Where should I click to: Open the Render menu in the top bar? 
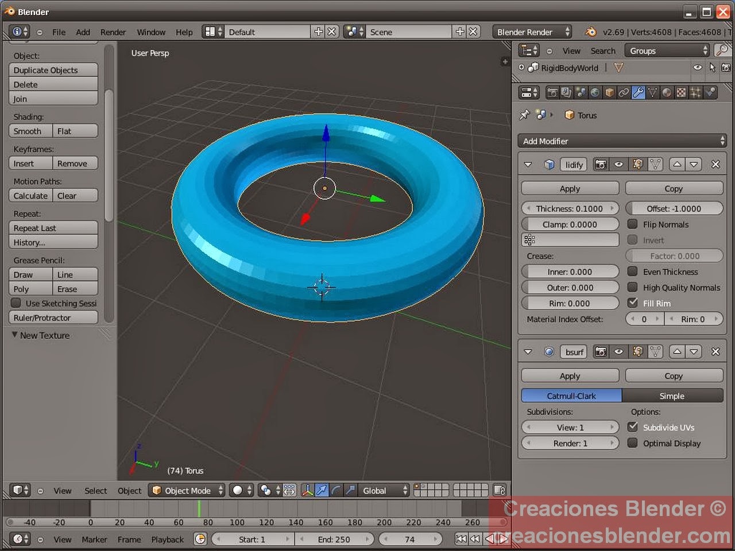pos(113,32)
